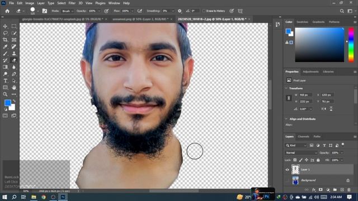Screen dimensions: 358x201
Task: Select the Eyedropper tool
Action: click(5, 47)
